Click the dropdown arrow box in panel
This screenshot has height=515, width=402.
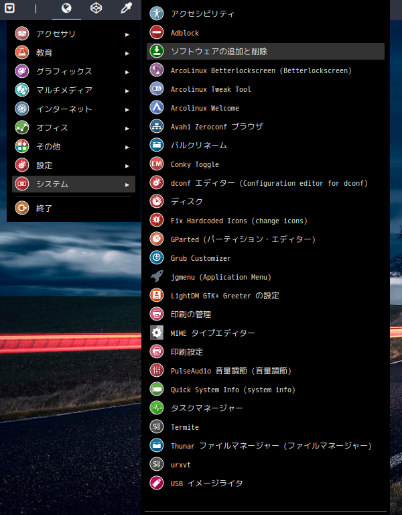click(9, 8)
